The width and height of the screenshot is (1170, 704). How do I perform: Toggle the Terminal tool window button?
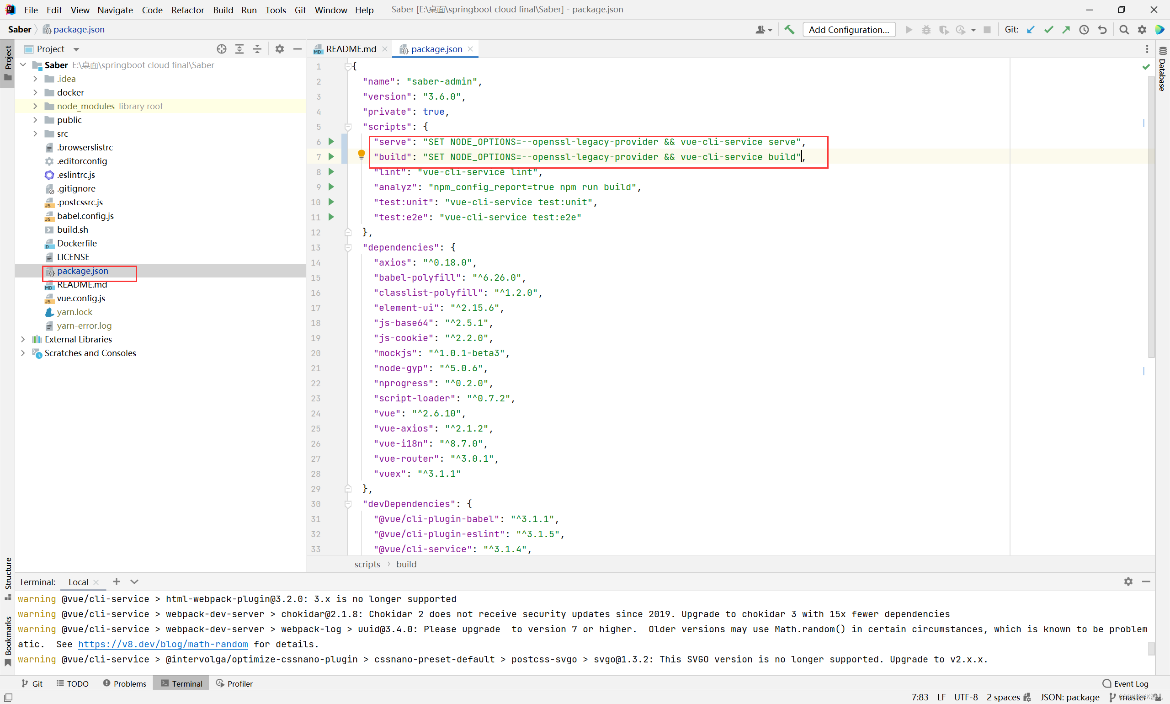181,683
